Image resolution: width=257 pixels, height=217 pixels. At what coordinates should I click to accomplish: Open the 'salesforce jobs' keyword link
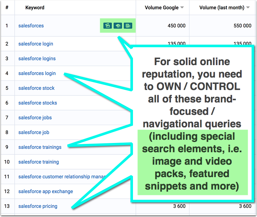tap(35, 118)
